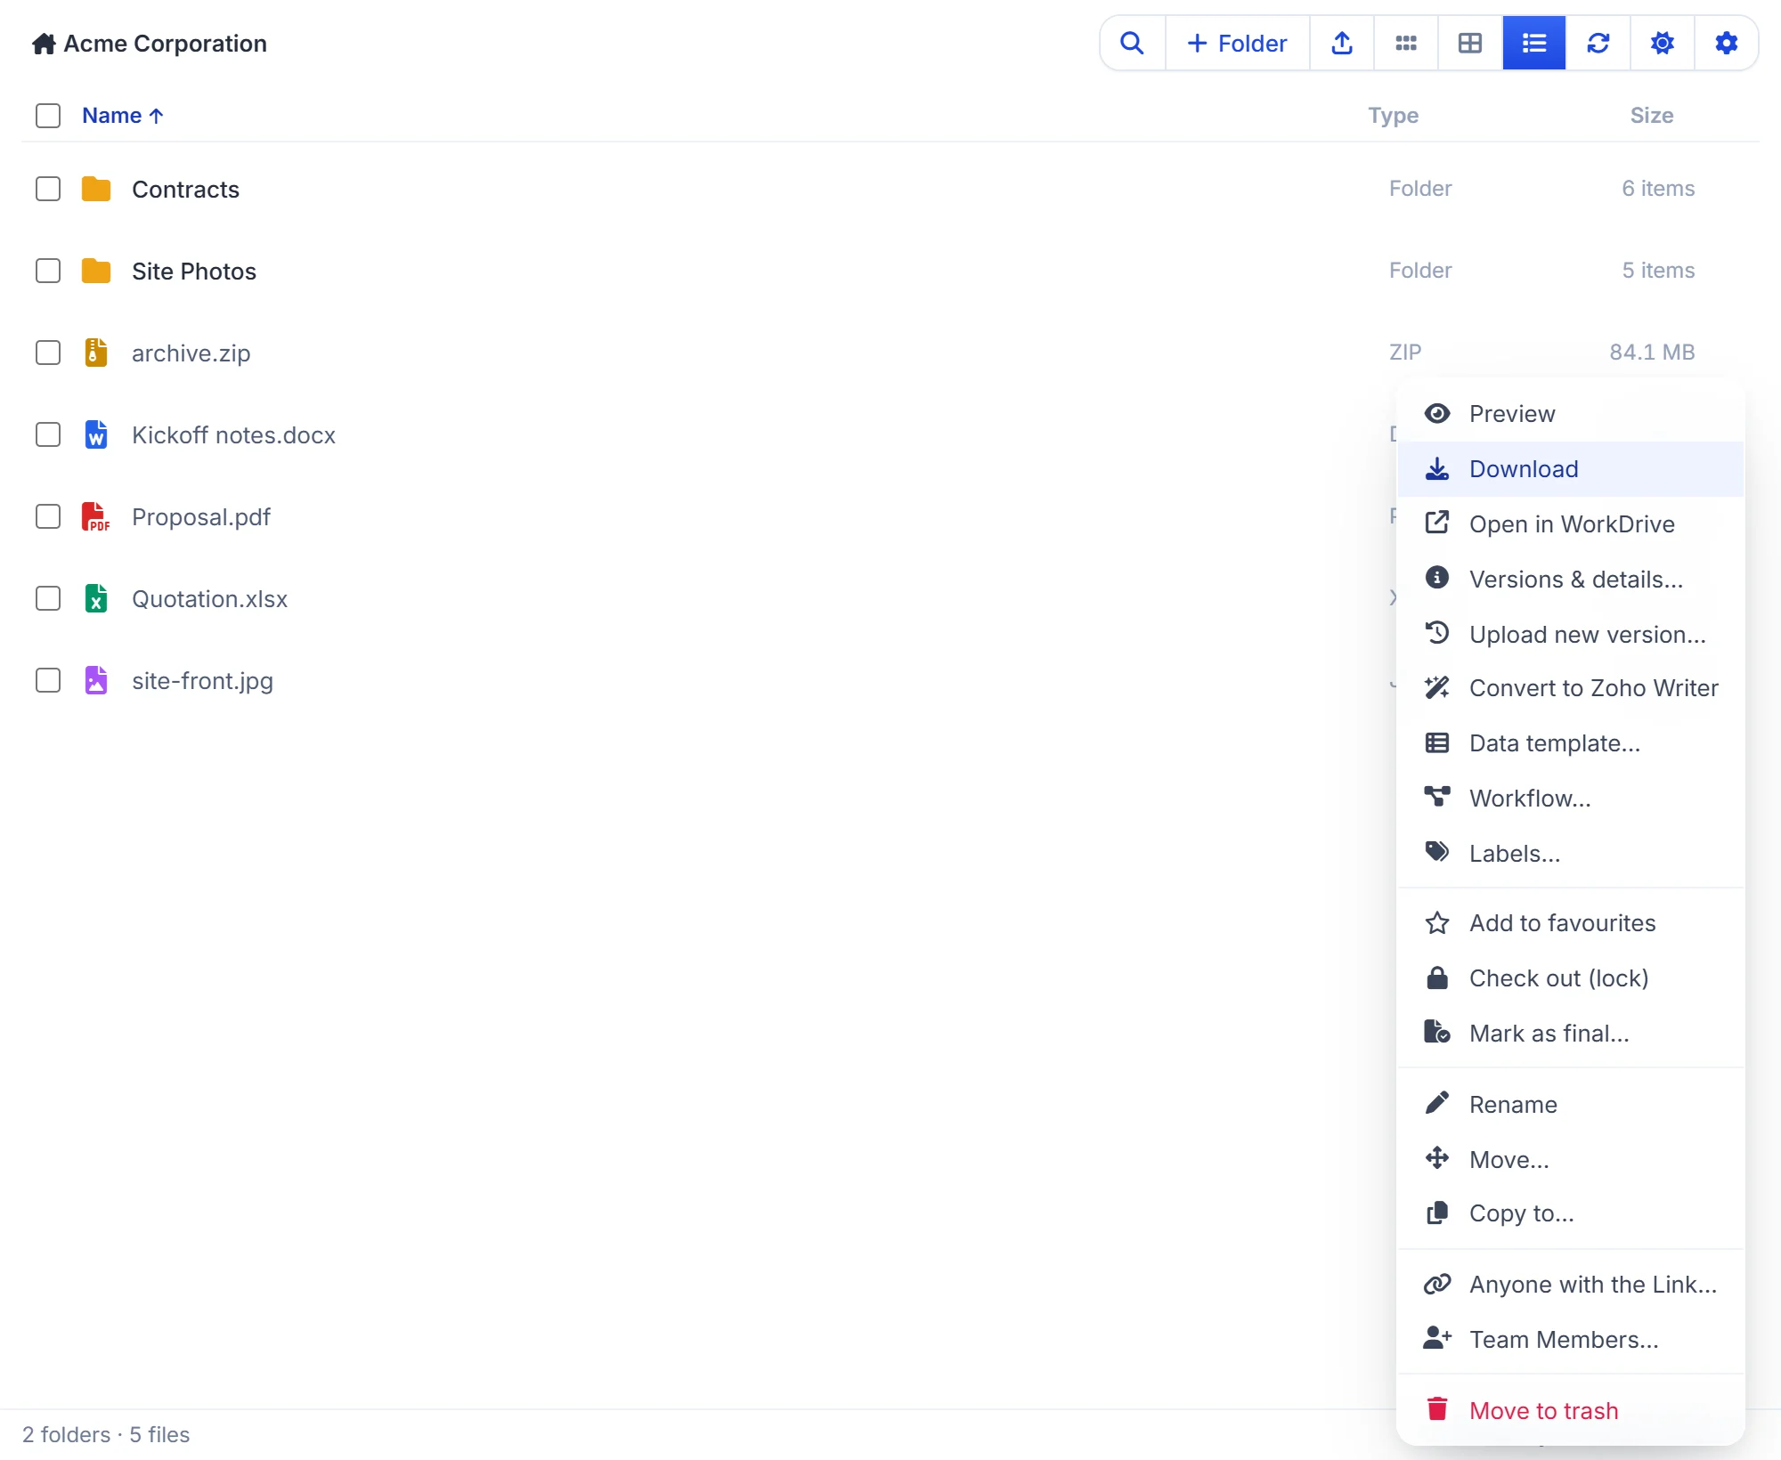This screenshot has height=1460, width=1781.
Task: Click the Site Photos folder icon
Action: point(96,271)
